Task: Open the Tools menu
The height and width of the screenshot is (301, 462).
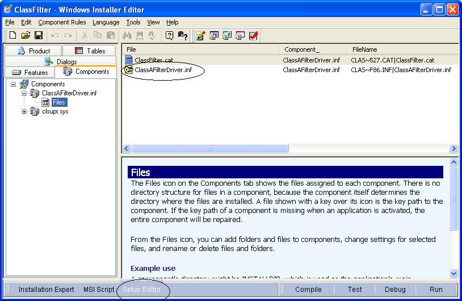Action: (133, 22)
